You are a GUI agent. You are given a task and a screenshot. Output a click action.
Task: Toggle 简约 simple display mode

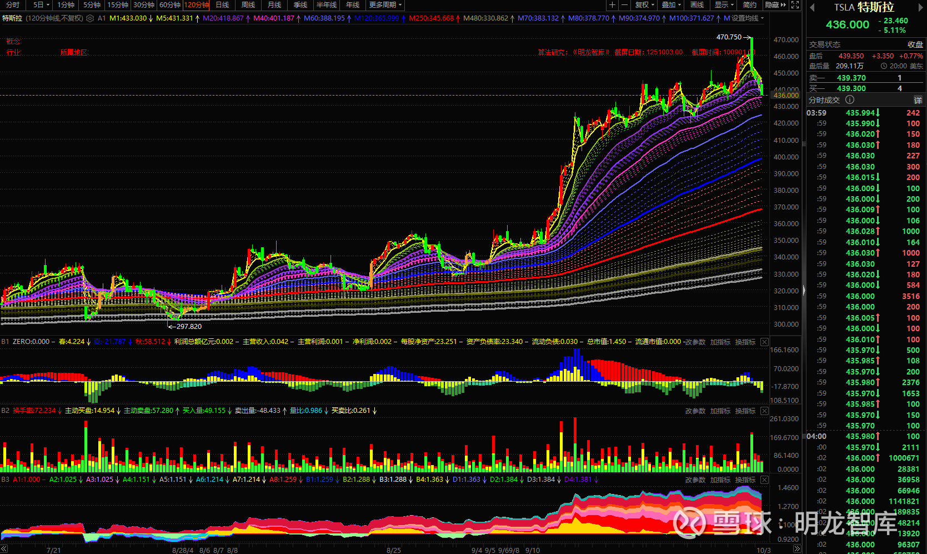point(750,5)
